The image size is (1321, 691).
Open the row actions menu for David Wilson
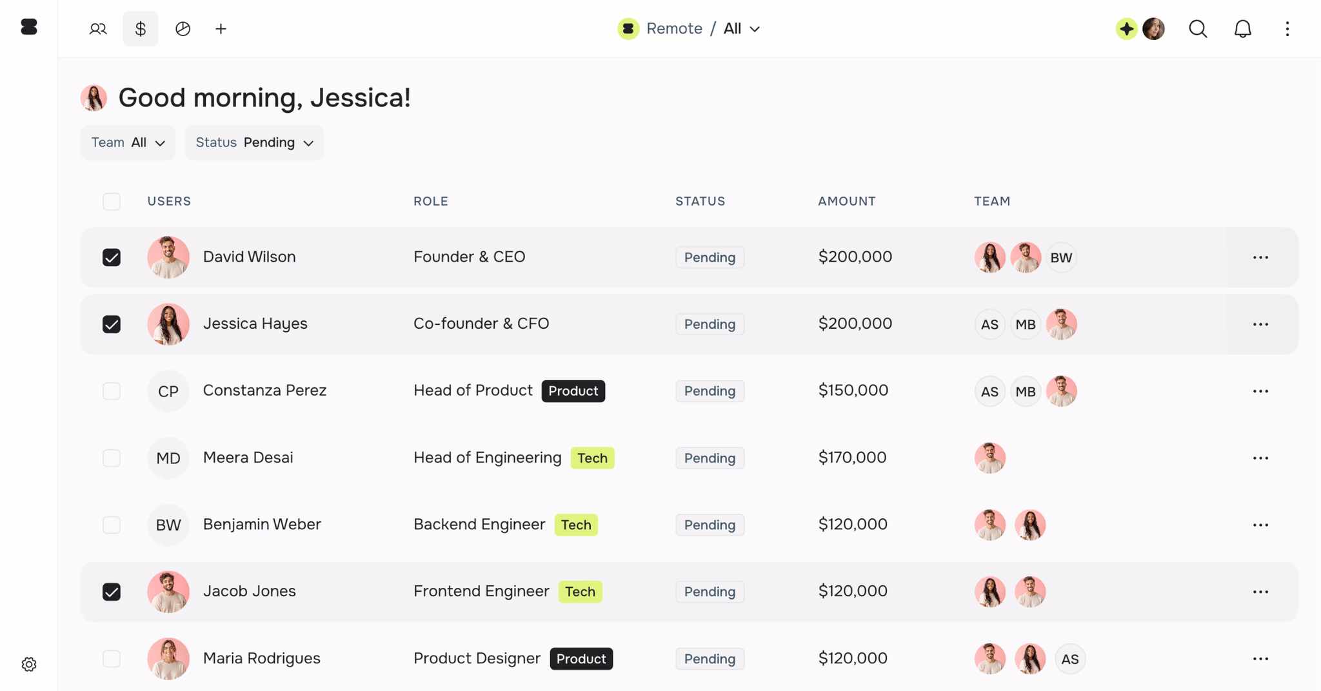(1260, 257)
